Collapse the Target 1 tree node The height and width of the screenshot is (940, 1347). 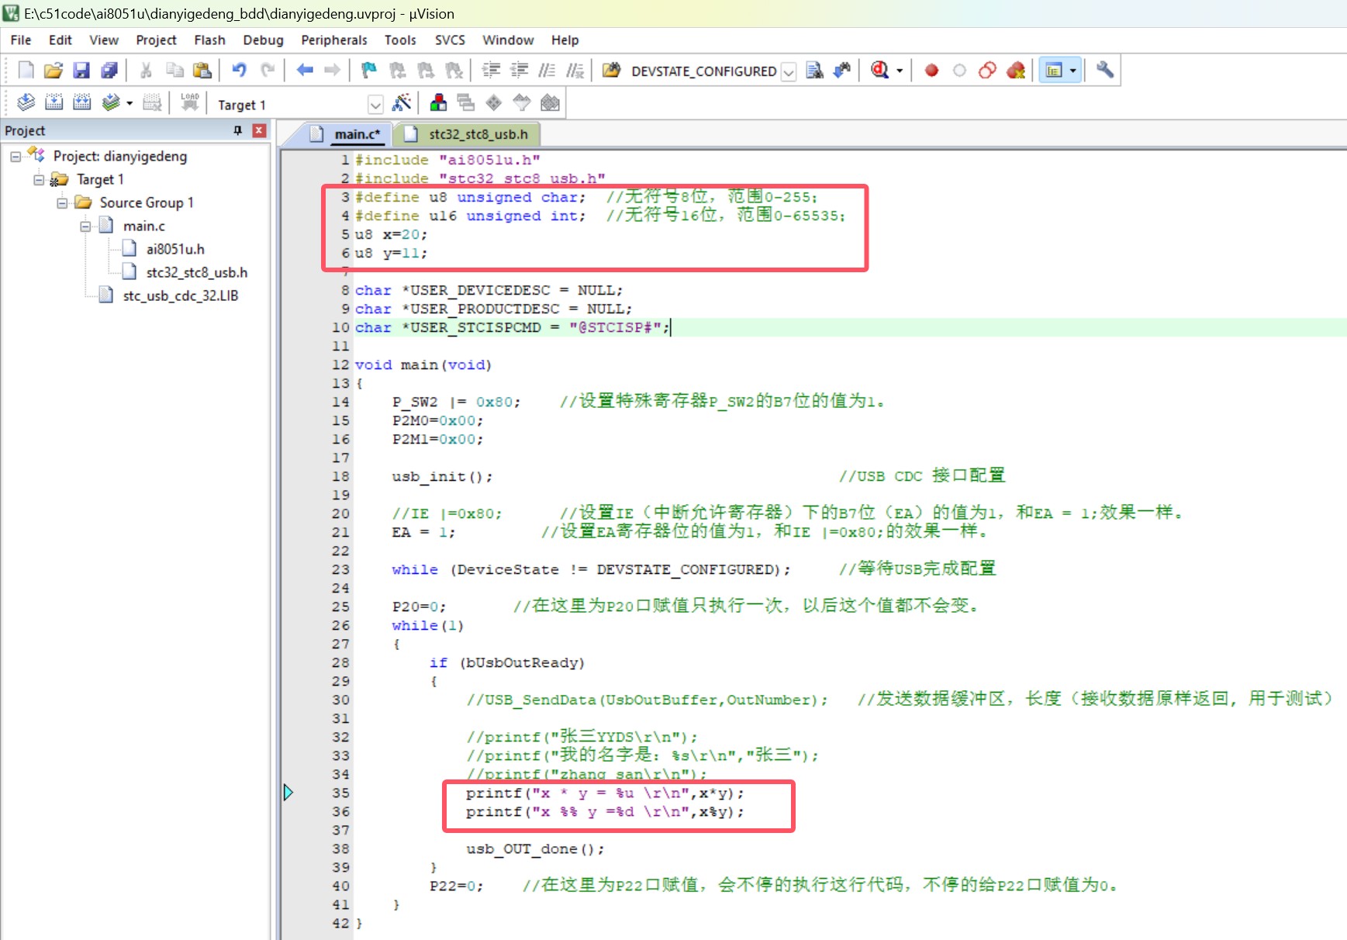[x=39, y=180]
